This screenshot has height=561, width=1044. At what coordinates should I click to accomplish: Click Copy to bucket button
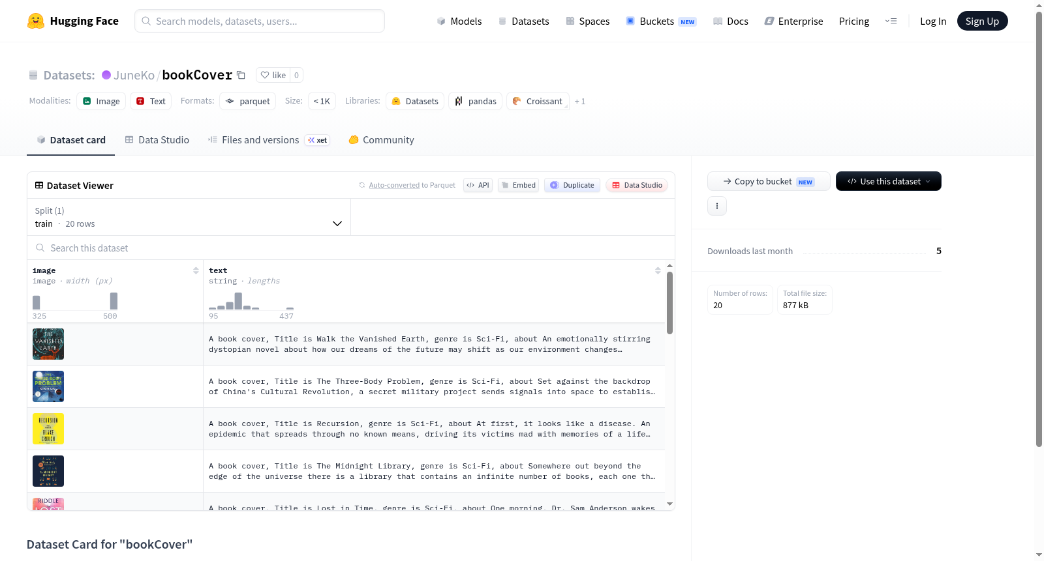pyautogui.click(x=769, y=181)
